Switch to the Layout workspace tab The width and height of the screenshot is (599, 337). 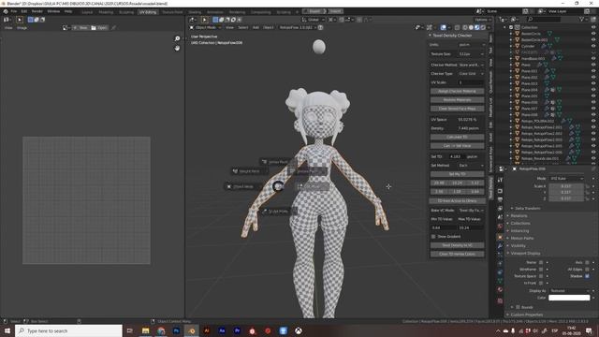pyautogui.click(x=87, y=12)
